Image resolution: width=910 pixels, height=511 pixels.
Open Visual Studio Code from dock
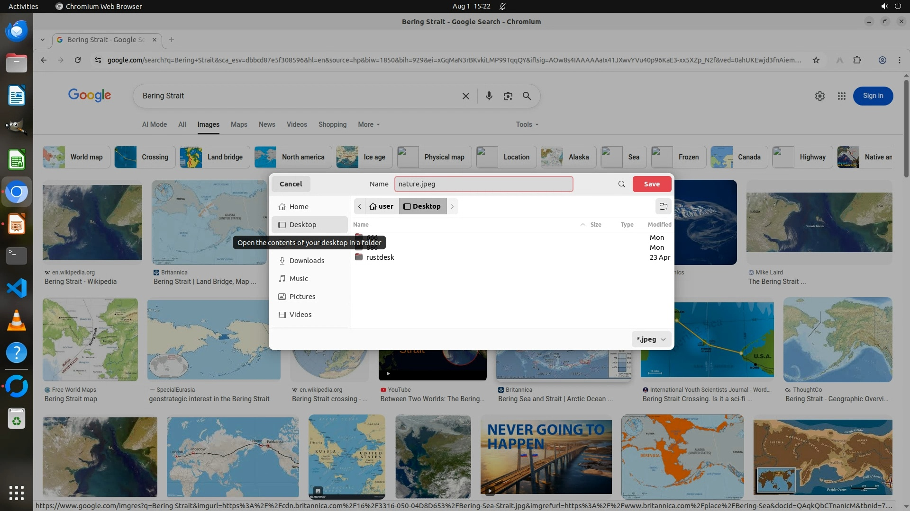17,288
